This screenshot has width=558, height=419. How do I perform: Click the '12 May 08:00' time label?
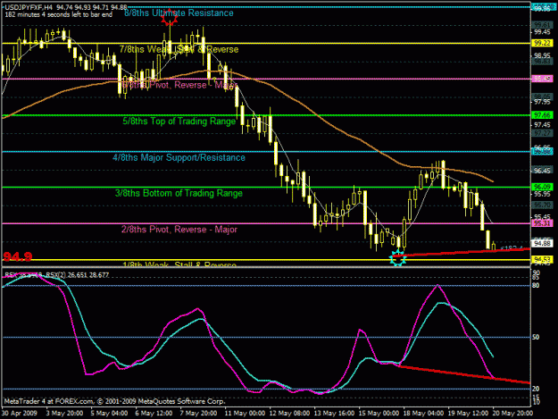coord(289,414)
